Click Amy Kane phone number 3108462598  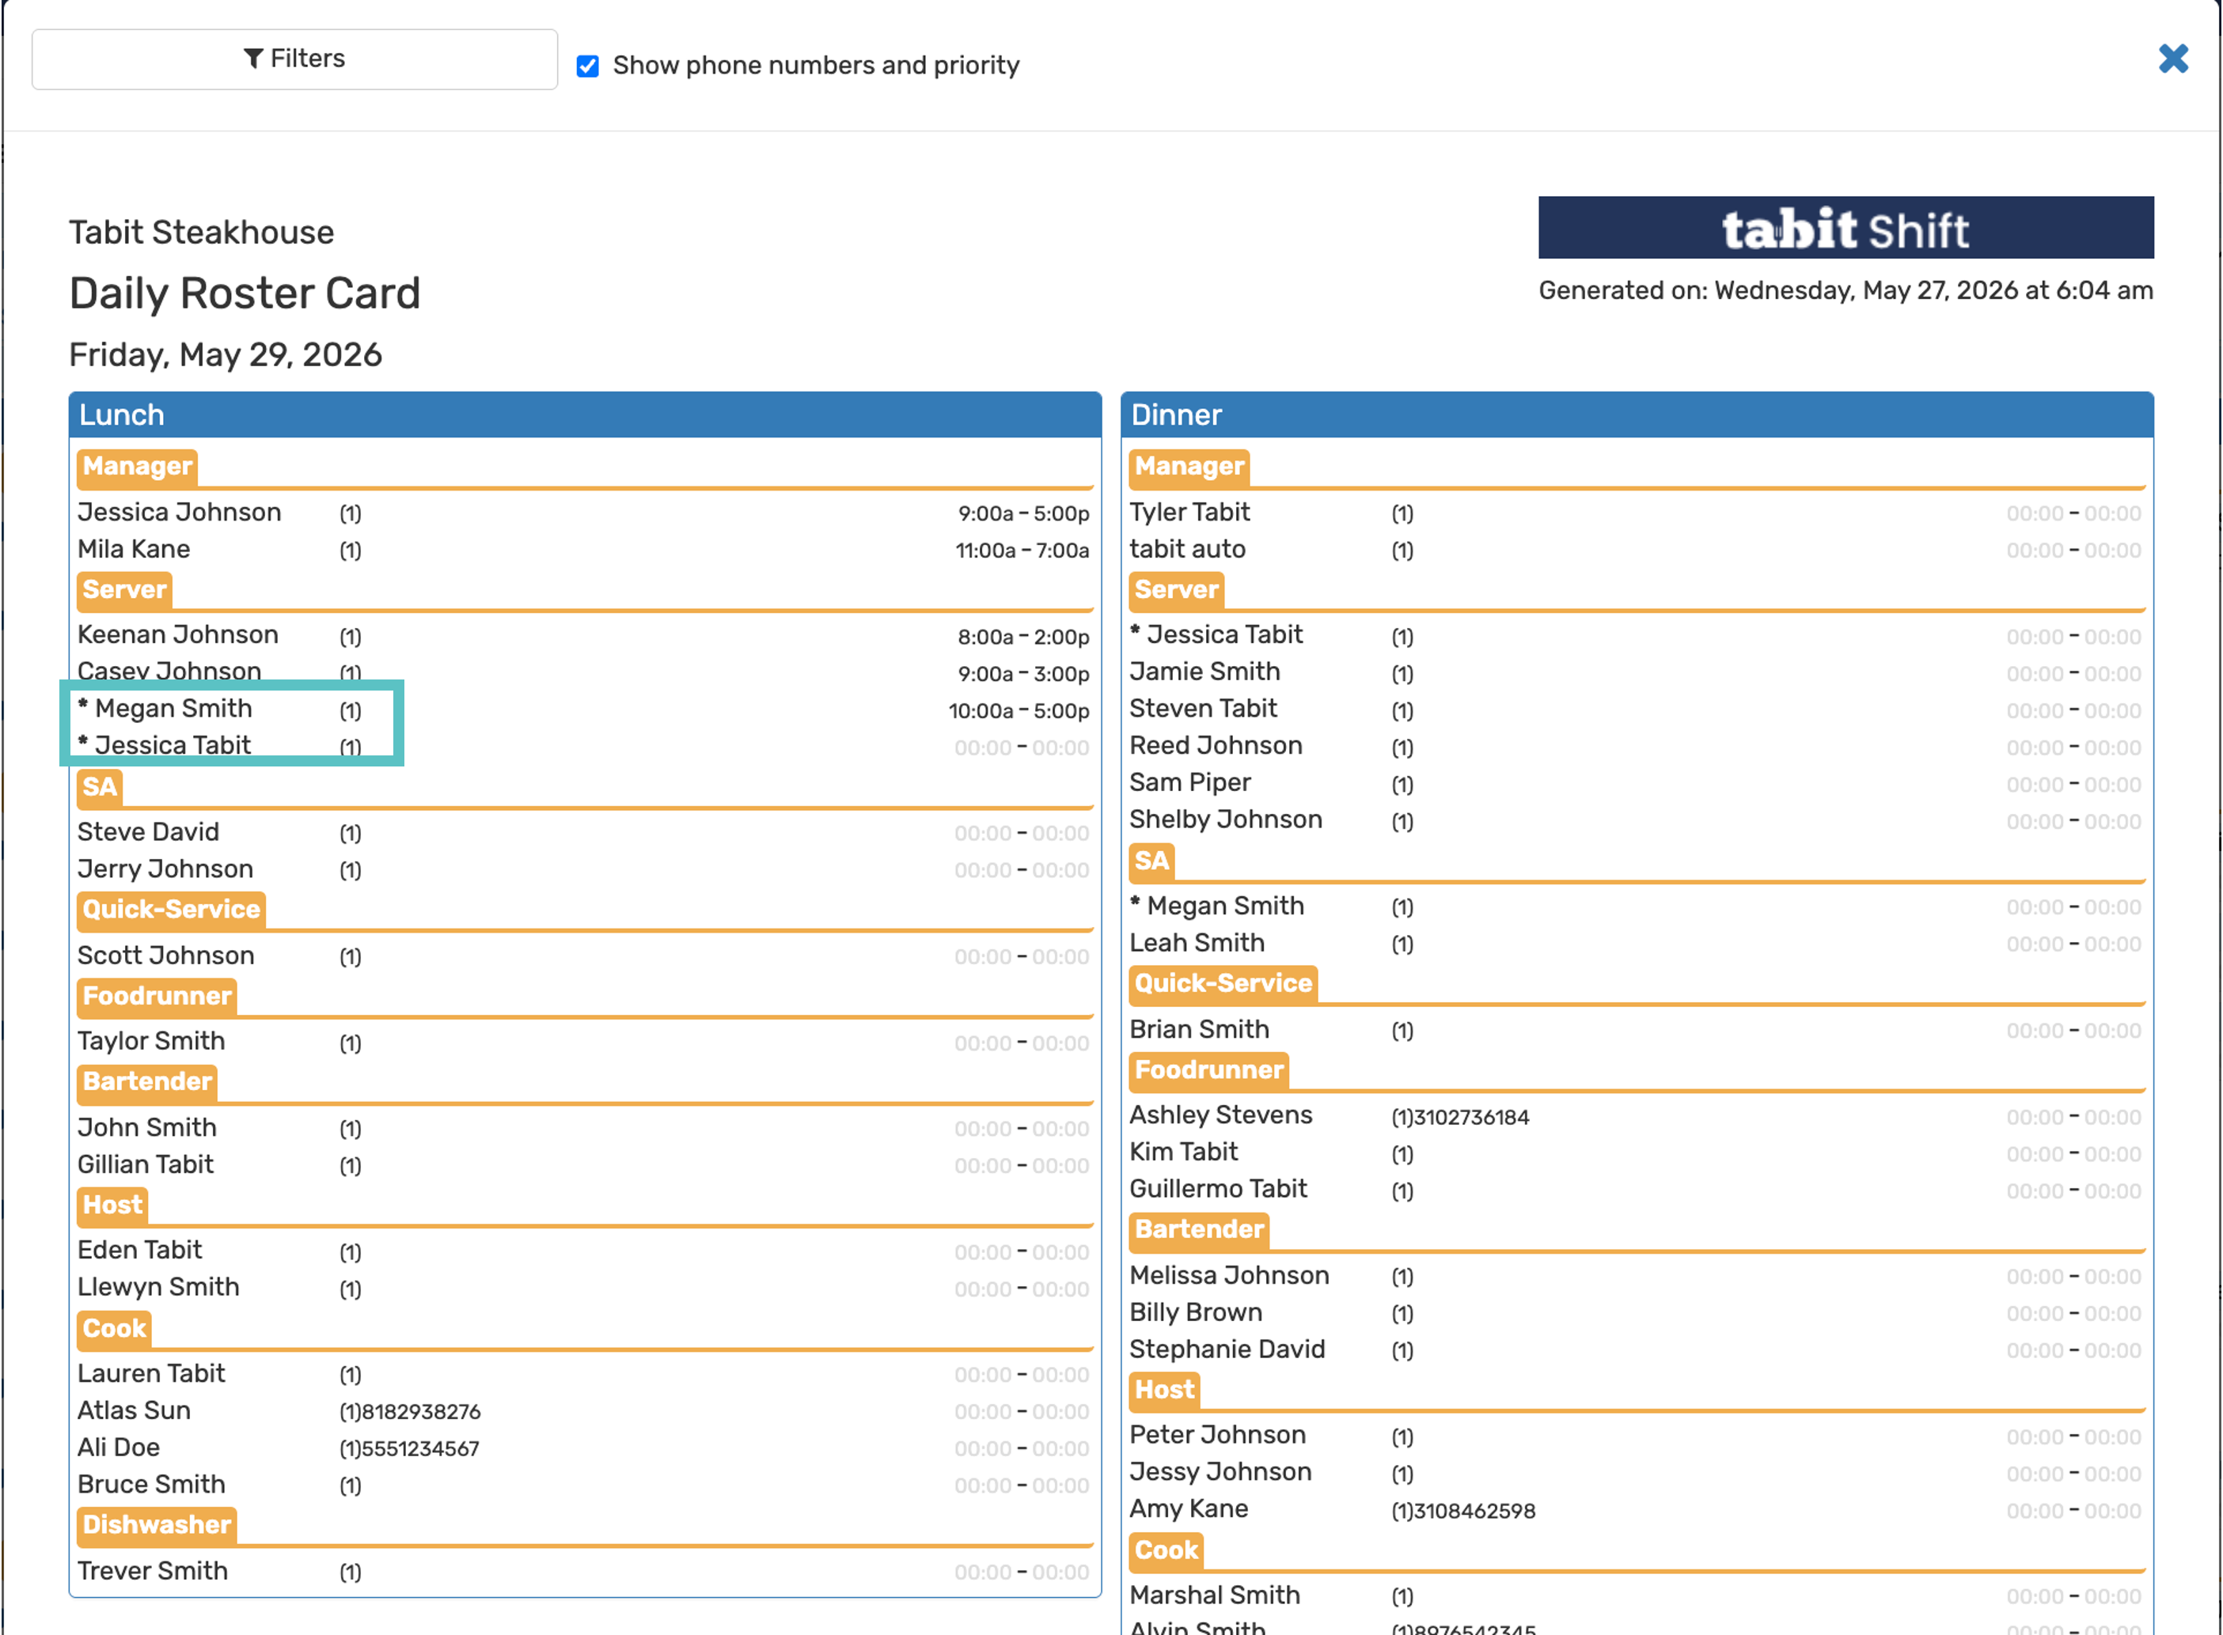click(1474, 1512)
